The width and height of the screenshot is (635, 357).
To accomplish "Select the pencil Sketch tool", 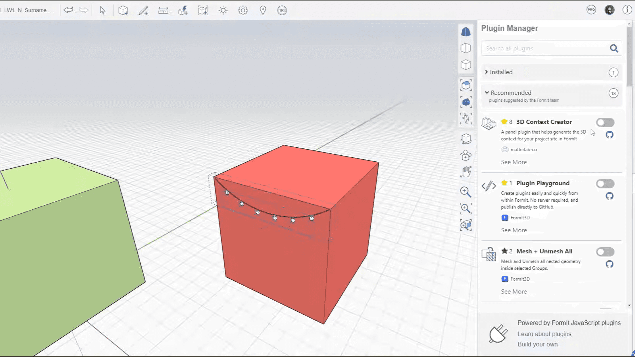I will pyautogui.click(x=143, y=10).
